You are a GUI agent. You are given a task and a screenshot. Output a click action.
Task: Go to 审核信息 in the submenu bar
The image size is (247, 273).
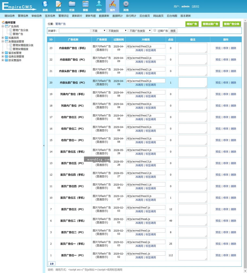(37, 16)
